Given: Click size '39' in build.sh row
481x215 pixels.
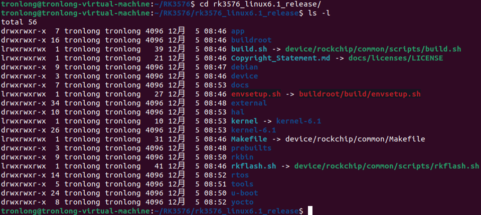Looking at the screenshot, I should [x=158, y=49].
